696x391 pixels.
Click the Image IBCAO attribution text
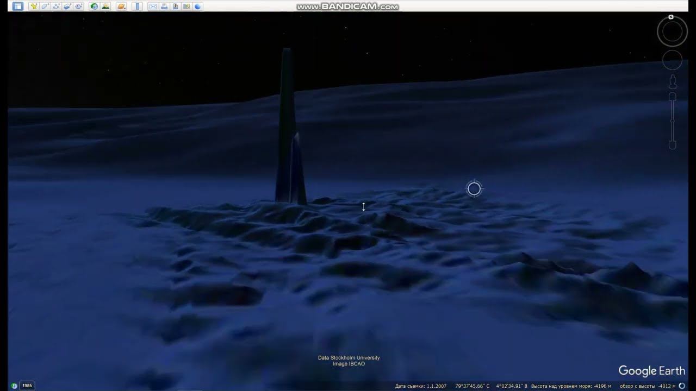[x=349, y=364]
